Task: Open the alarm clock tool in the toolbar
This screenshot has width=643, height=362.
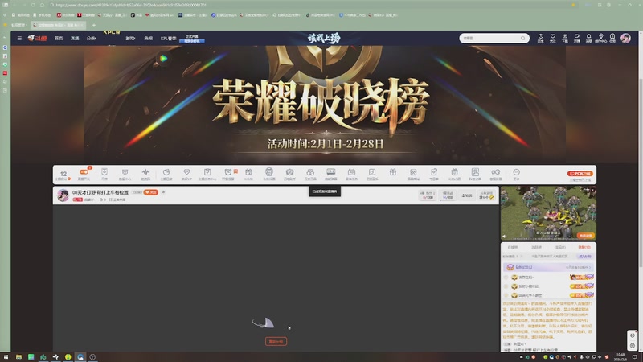Action: (228, 174)
